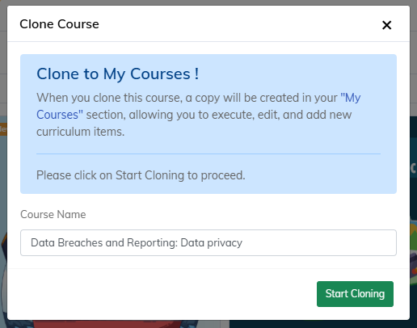Open the "My Courses" link

[198, 106]
